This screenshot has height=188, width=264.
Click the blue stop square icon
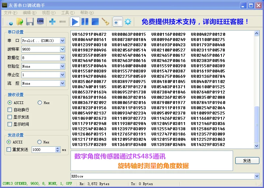click(95, 22)
